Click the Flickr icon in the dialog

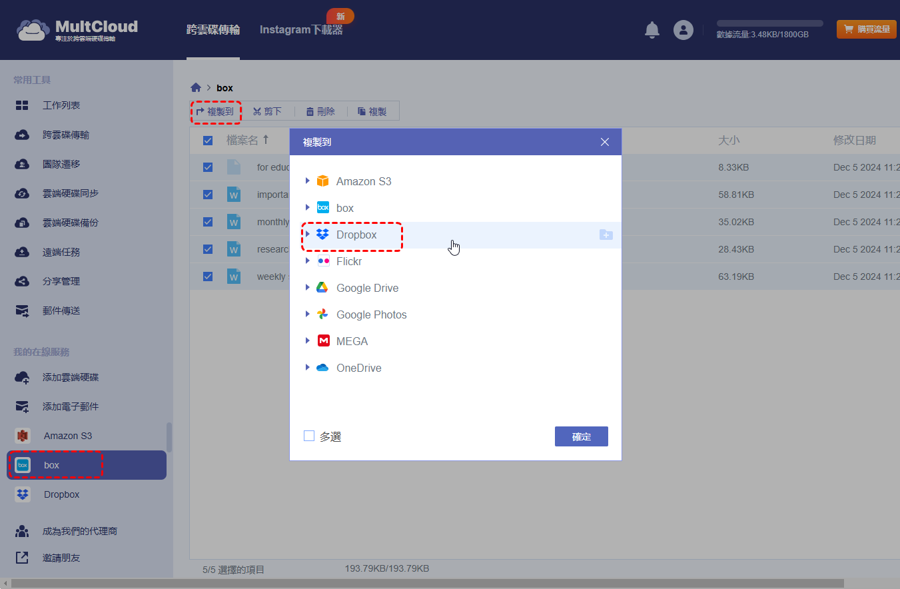(x=323, y=261)
